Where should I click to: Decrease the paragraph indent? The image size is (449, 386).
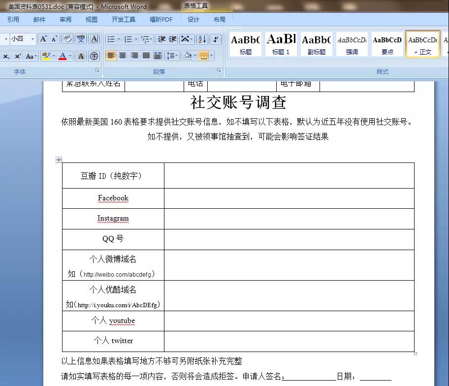[x=162, y=39]
